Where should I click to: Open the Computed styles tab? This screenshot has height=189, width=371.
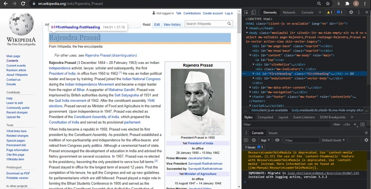(x=265, y=117)
